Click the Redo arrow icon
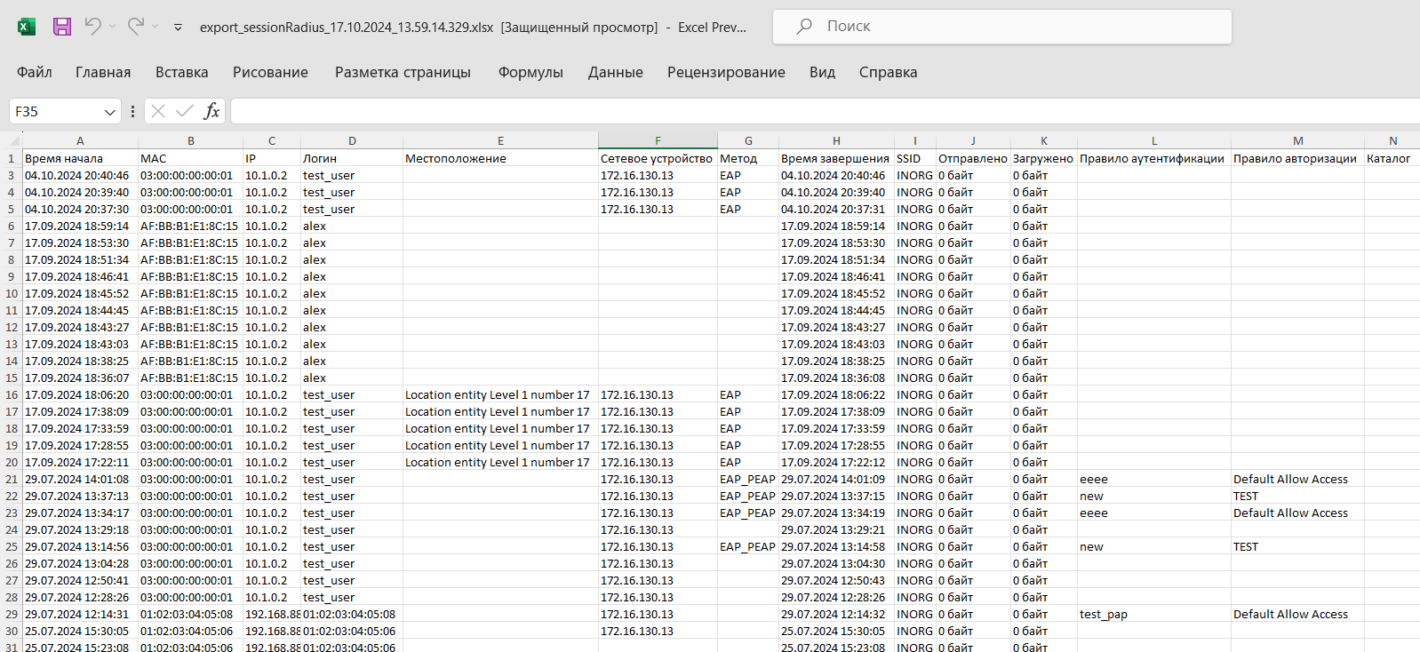1420x652 pixels. [135, 27]
